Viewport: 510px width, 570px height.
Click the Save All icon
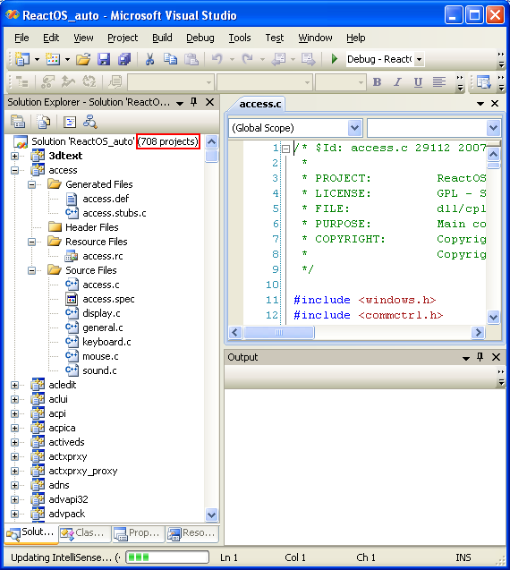pyautogui.click(x=124, y=59)
